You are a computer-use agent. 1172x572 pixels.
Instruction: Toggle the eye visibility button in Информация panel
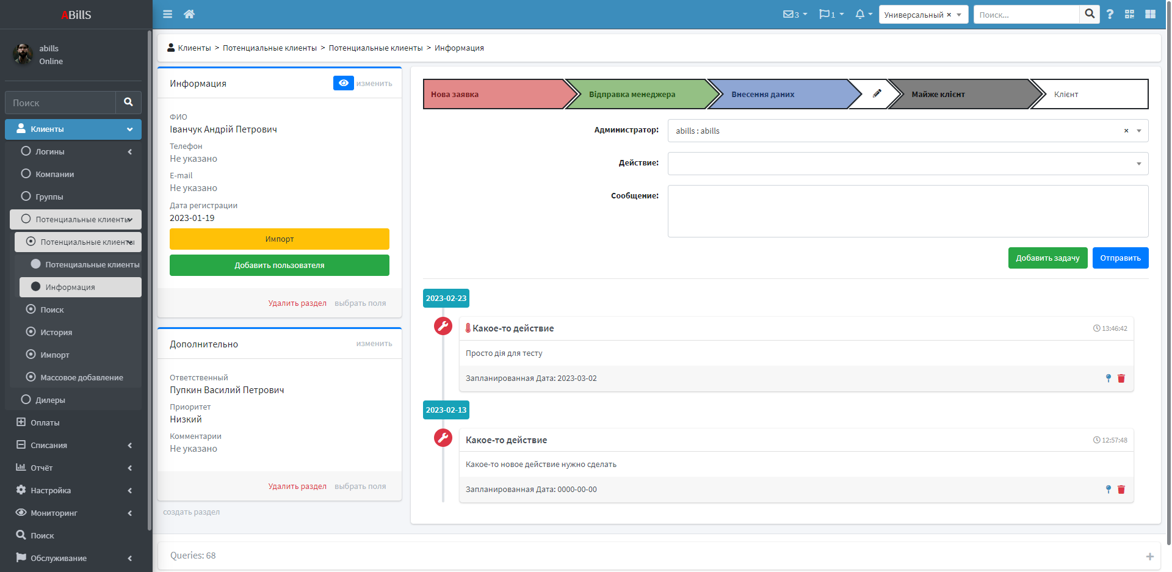pyautogui.click(x=343, y=83)
